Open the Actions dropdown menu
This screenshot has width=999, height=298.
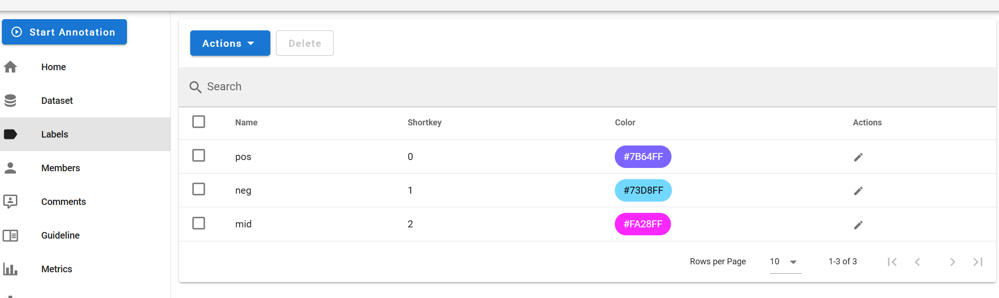tap(230, 43)
